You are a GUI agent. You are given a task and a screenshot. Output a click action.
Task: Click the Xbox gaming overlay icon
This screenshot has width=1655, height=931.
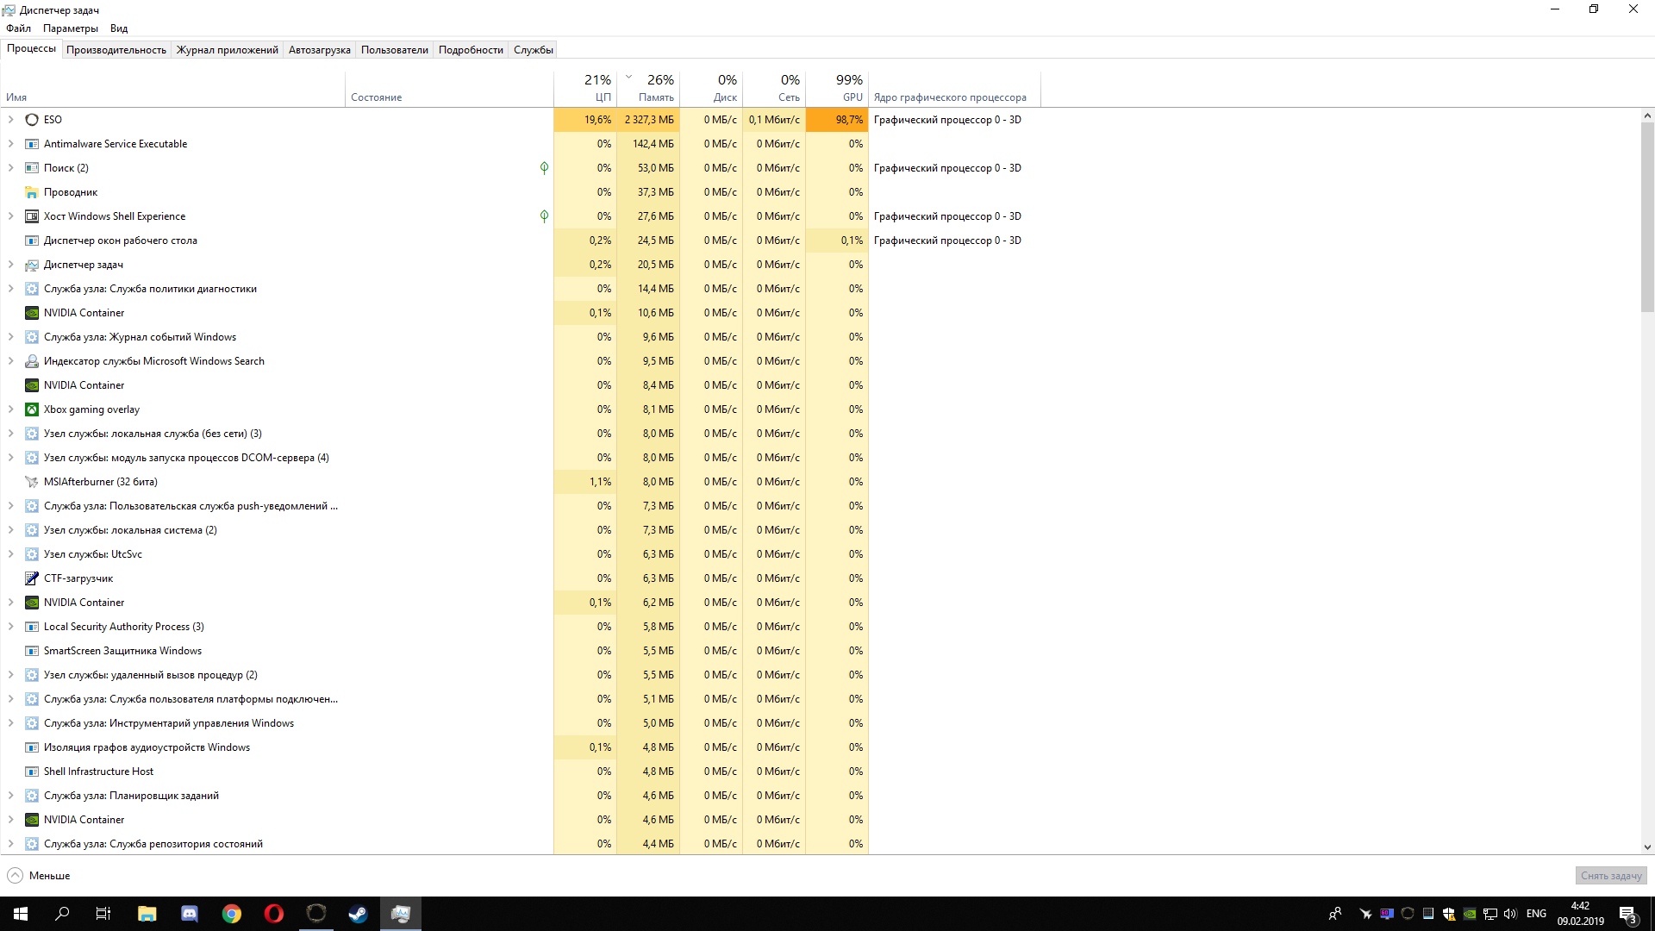(32, 409)
